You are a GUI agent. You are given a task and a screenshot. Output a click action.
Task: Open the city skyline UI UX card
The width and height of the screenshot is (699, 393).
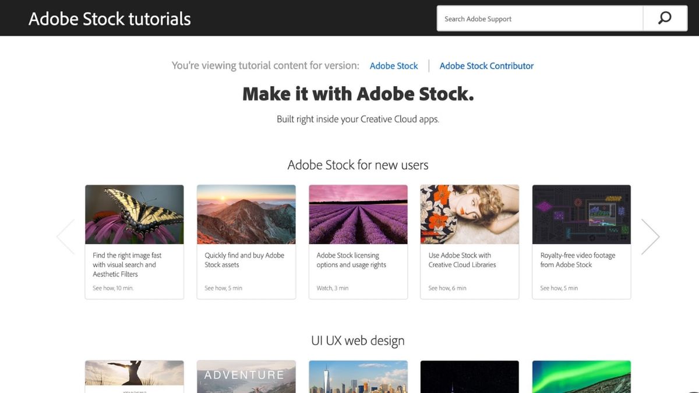coord(358,376)
